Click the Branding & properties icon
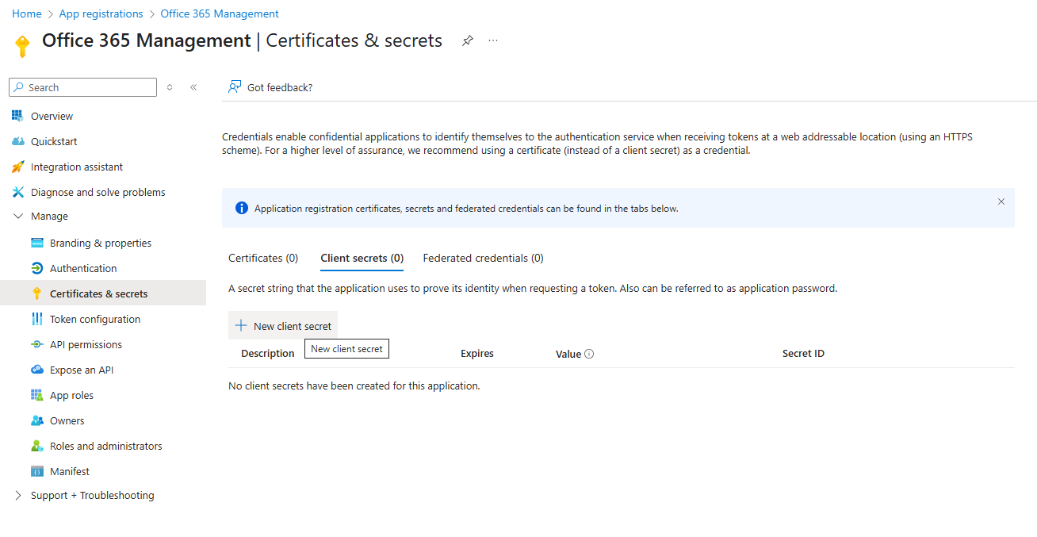Screen dimensions: 1037x537 click(x=36, y=243)
